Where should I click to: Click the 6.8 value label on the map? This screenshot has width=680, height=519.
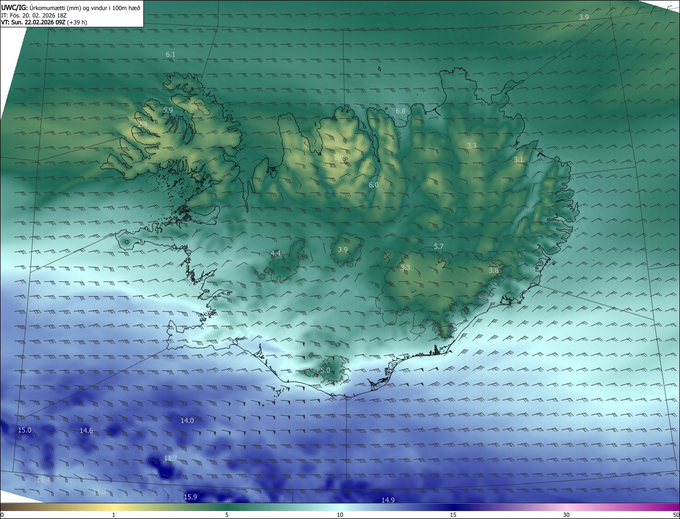point(401,111)
